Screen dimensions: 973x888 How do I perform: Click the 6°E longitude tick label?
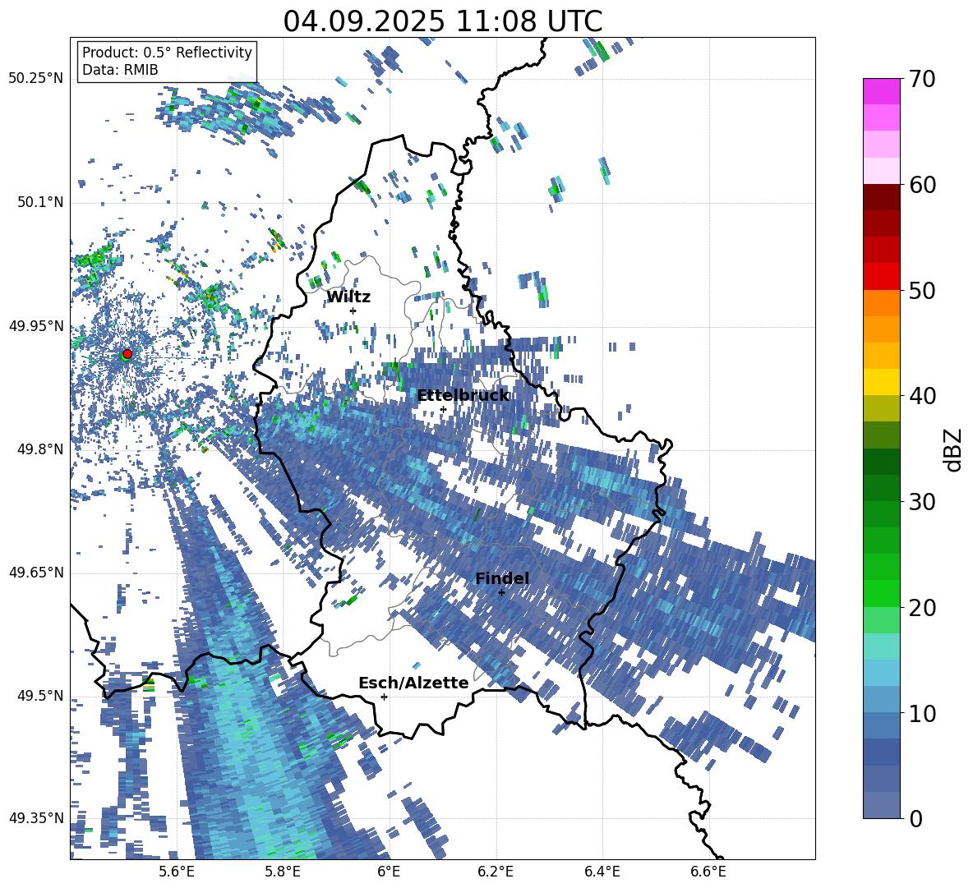coord(389,872)
